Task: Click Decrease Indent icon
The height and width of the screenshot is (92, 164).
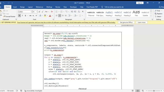Action: 72,12
